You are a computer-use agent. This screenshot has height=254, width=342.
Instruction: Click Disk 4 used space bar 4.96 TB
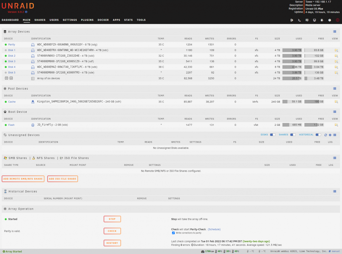click(x=292, y=67)
